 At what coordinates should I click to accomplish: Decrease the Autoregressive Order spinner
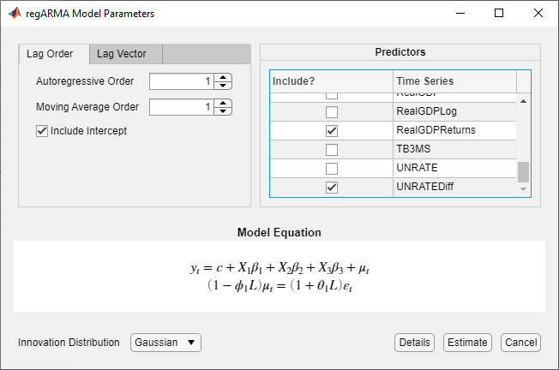[x=223, y=86]
